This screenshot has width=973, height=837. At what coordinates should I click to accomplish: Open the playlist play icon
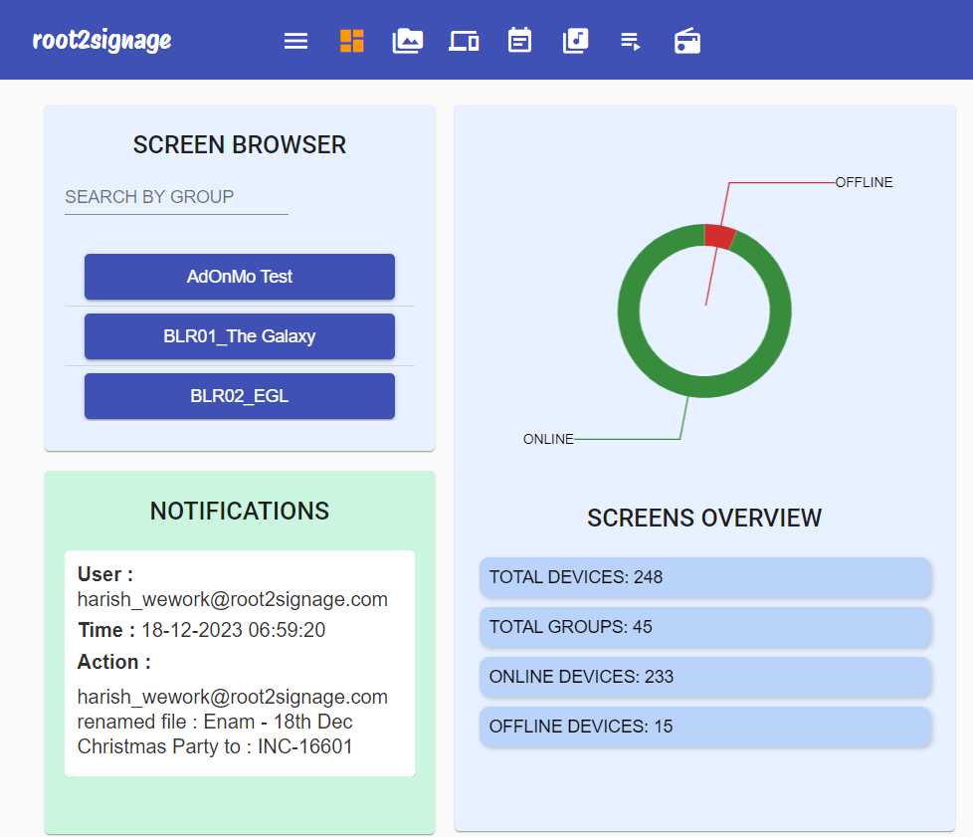pyautogui.click(x=631, y=41)
